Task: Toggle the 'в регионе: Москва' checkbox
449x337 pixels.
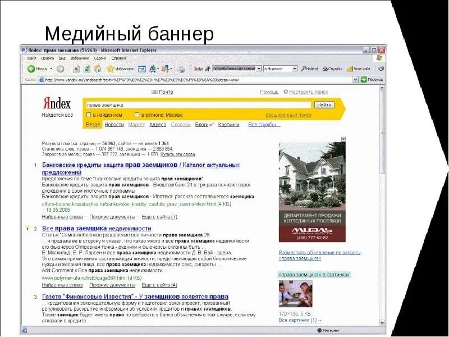Action: coord(137,115)
